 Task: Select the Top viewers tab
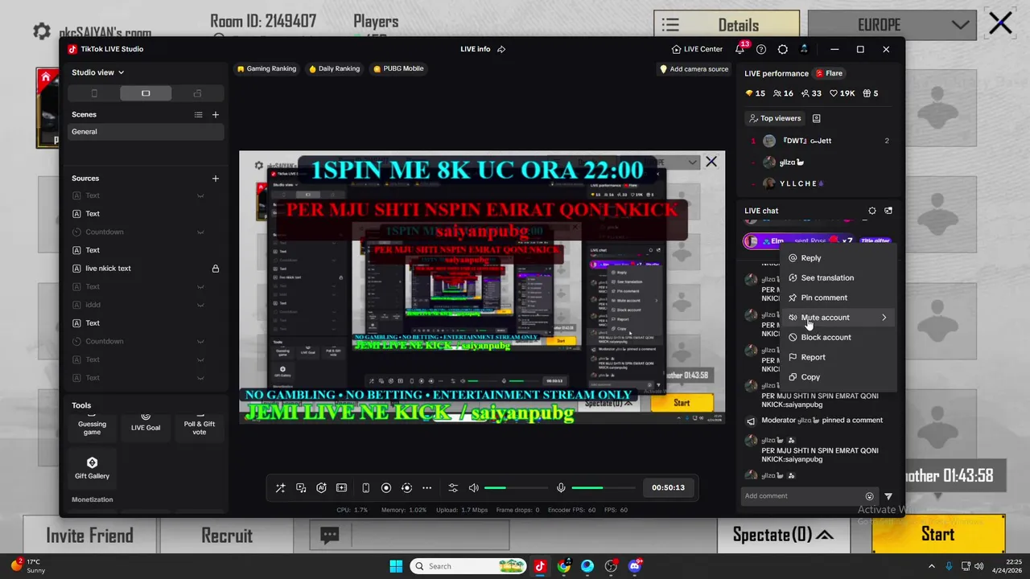pyautogui.click(x=775, y=118)
